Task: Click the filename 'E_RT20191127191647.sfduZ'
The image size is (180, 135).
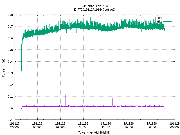Action: click(x=94, y=10)
